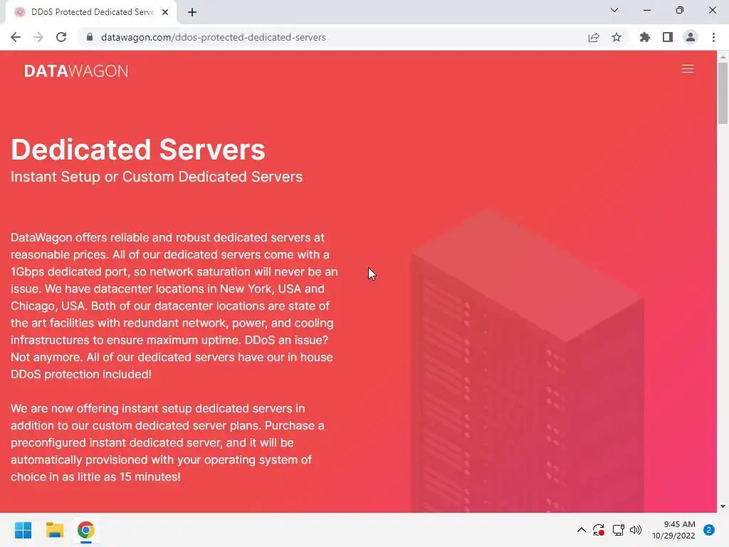Open a new browser tab
The width and height of the screenshot is (729, 547).
point(192,12)
